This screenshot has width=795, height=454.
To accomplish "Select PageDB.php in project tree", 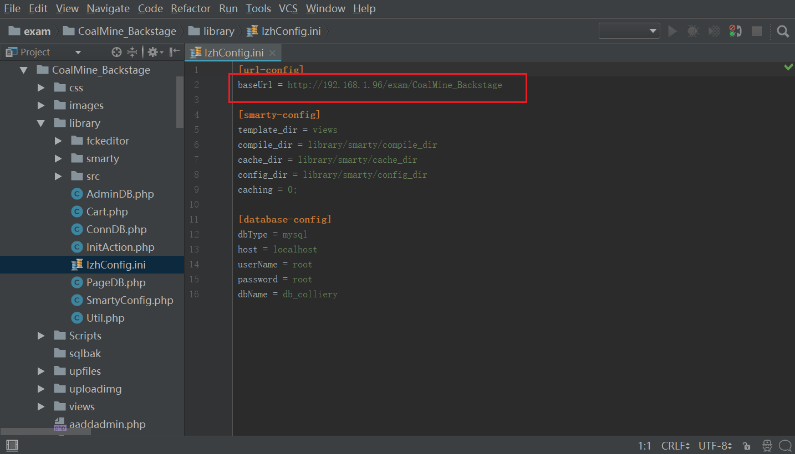I will [x=109, y=282].
